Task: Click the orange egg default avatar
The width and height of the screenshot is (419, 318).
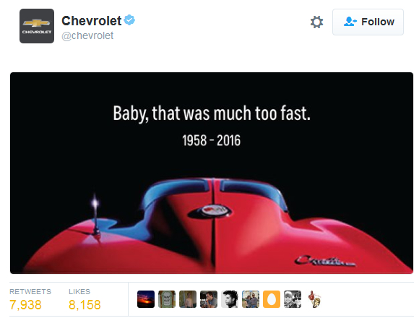Action: (272, 299)
